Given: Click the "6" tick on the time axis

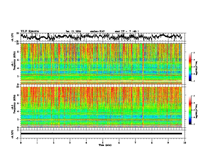Looking at the screenshot, I should [x=119, y=143].
